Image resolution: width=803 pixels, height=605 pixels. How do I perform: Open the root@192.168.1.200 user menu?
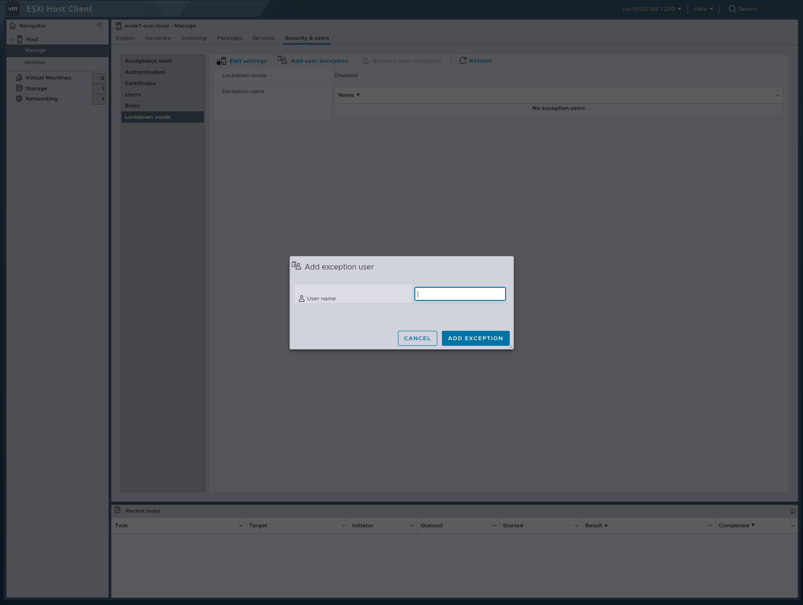(x=652, y=8)
